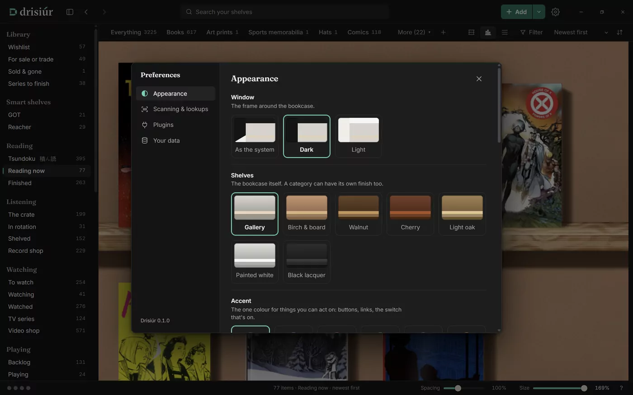Image resolution: width=633 pixels, height=395 pixels.
Task: Click the Preferences dialog scrollbar
Action: click(499, 105)
